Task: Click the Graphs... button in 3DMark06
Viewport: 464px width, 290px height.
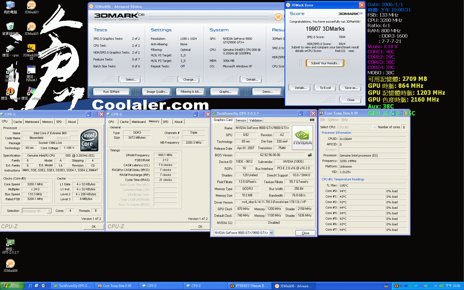Action: pyautogui.click(x=225, y=92)
